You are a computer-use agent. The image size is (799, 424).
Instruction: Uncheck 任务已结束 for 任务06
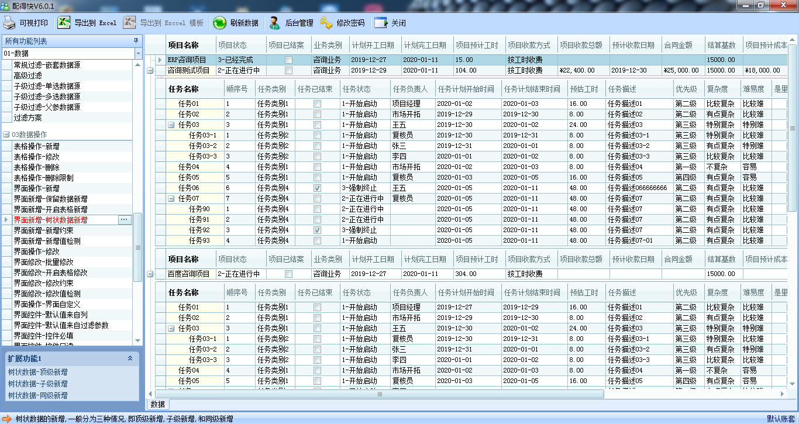[317, 188]
